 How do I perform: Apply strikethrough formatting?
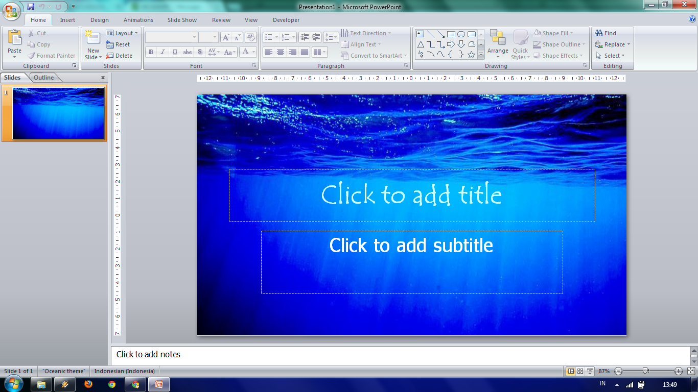188,52
